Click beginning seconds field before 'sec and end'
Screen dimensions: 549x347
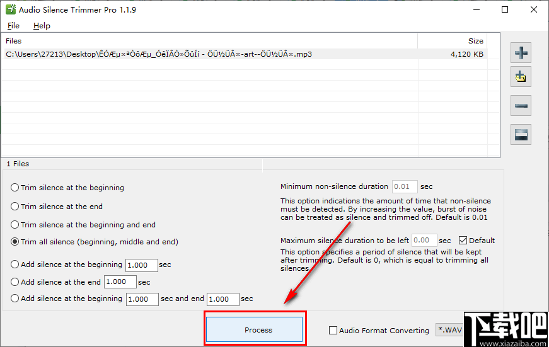tap(142, 299)
